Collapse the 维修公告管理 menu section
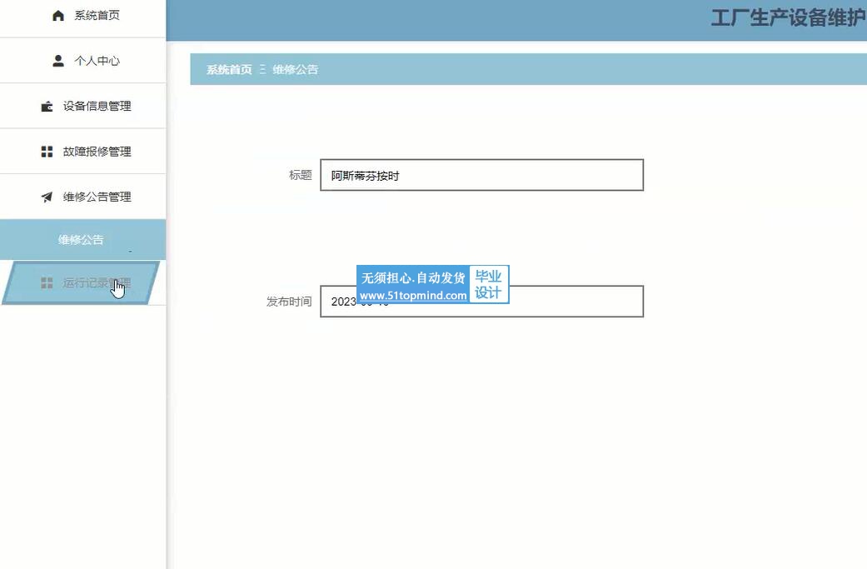Viewport: 867px width, 569px height. (x=97, y=197)
